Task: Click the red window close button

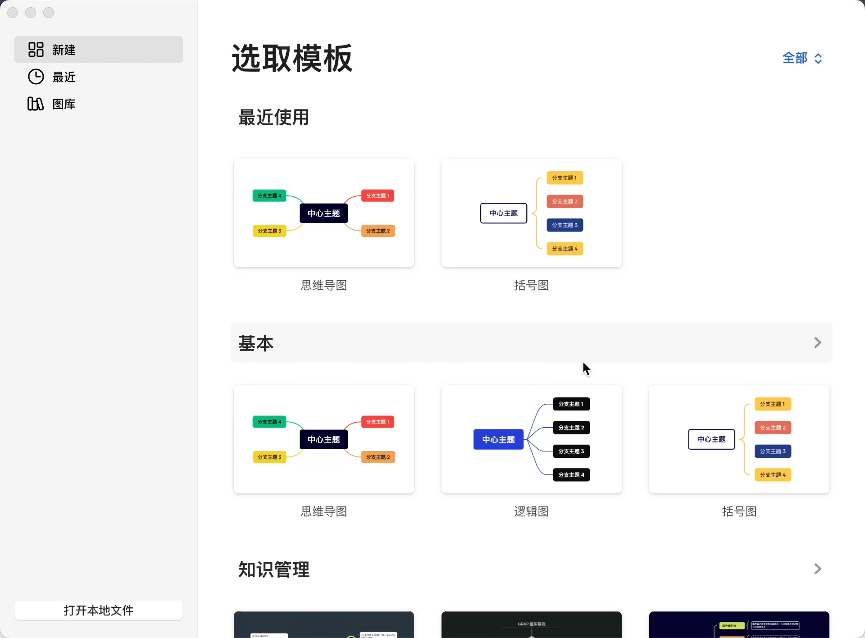Action: click(13, 13)
